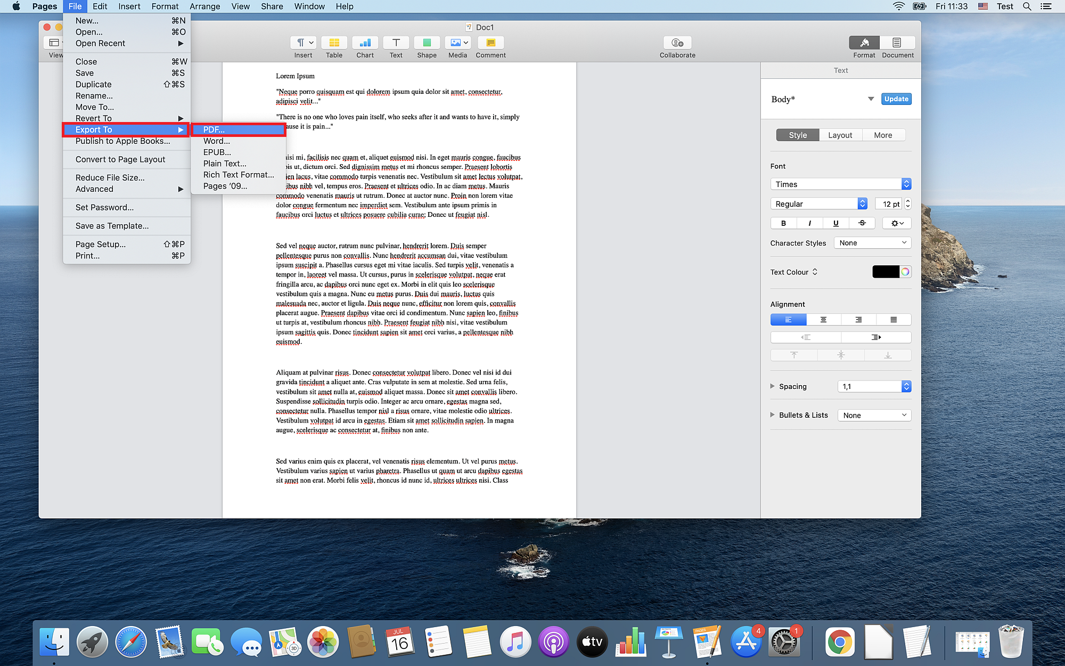Select center text alignment

823,320
